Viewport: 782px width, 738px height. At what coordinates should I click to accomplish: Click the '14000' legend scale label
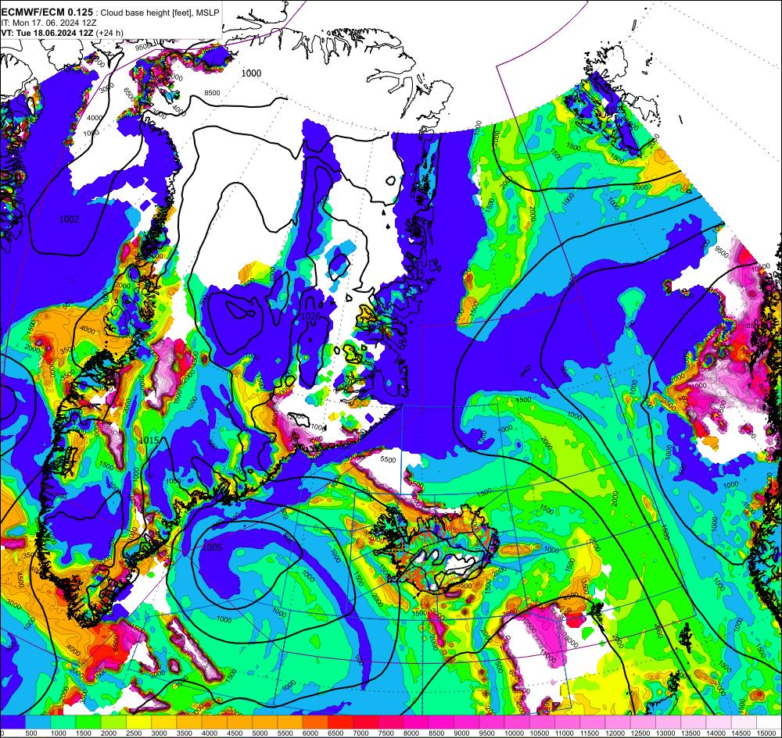tap(716, 733)
